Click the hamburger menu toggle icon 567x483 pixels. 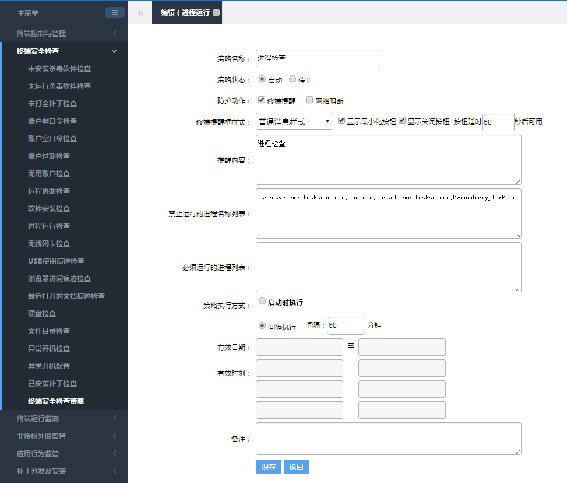(115, 12)
